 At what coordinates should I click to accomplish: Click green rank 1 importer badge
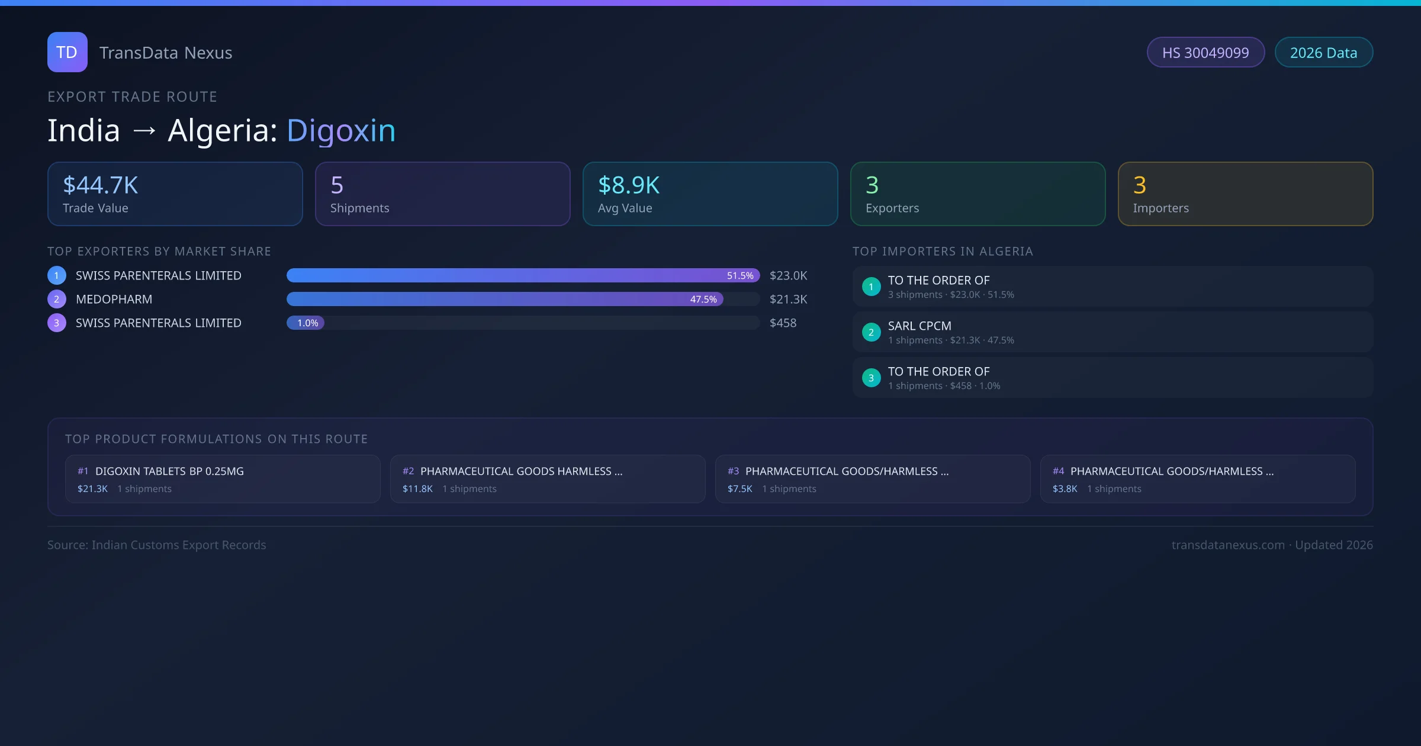871,287
